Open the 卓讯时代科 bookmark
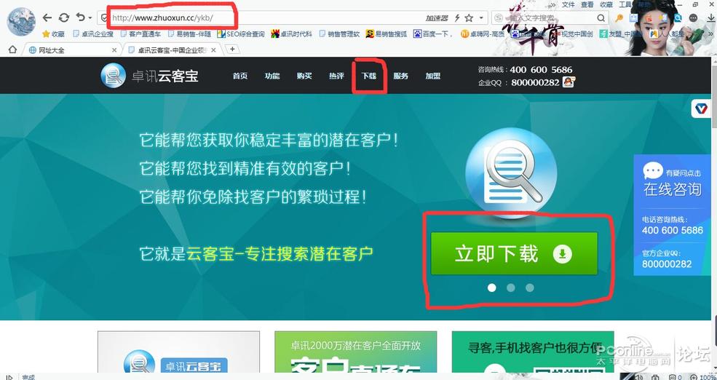717x380 pixels. pos(291,33)
